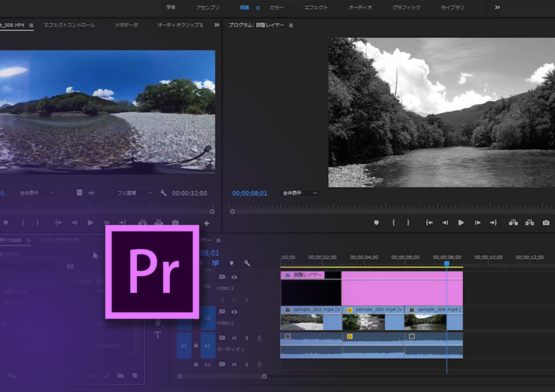The width and height of the screenshot is (555, 392).
Task: Toggle Video 1 track visibility eye
Action: coord(234,312)
